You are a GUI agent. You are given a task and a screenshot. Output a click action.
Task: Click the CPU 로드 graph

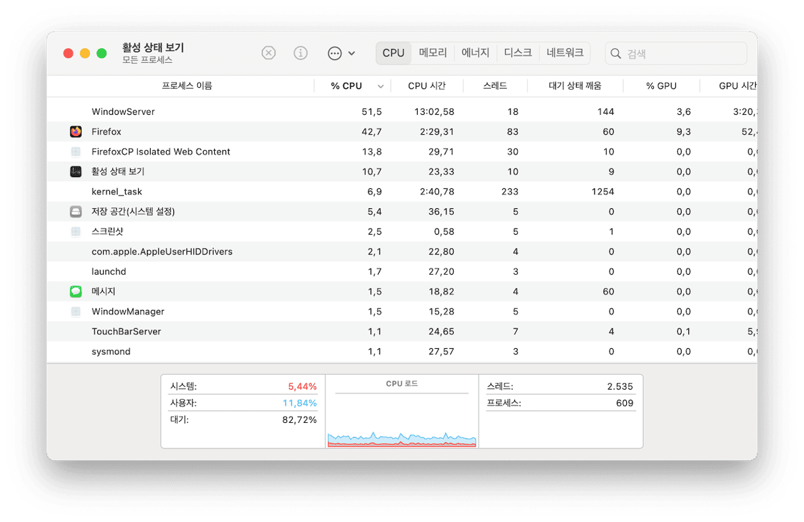coord(402,415)
